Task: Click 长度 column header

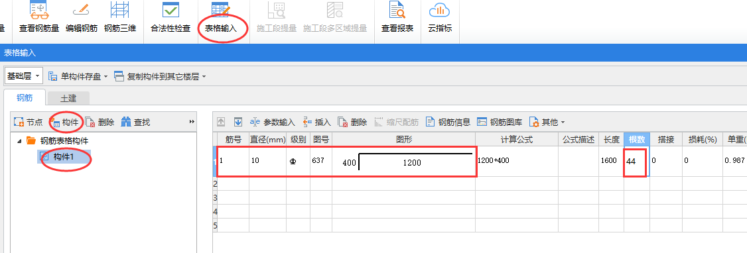Action: click(x=612, y=140)
